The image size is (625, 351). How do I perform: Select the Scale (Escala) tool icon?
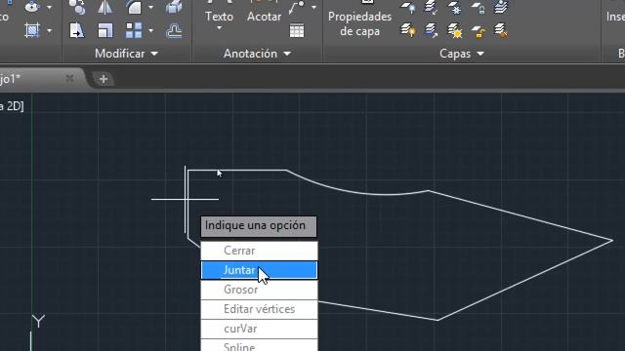(x=105, y=30)
